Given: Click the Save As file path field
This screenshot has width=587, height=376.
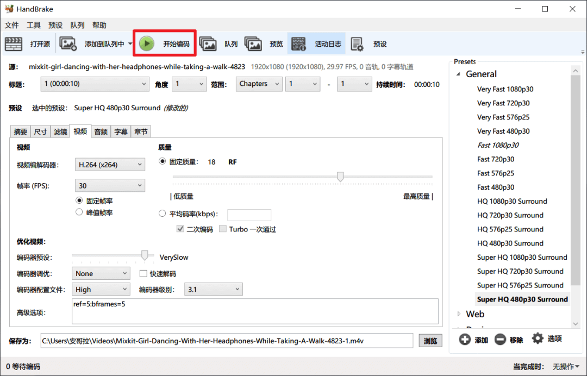Looking at the screenshot, I should click(227, 341).
